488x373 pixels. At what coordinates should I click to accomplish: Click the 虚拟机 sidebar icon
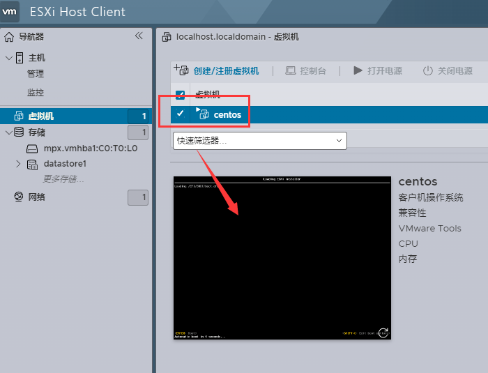pos(19,116)
